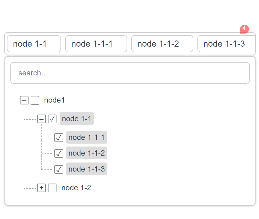
Task: Uncheck node 1-1-1's checkbox
Action: [x=59, y=138]
